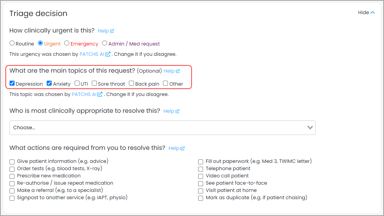
Task: Uncheck the Depression topic checkbox
Action: tap(12, 83)
